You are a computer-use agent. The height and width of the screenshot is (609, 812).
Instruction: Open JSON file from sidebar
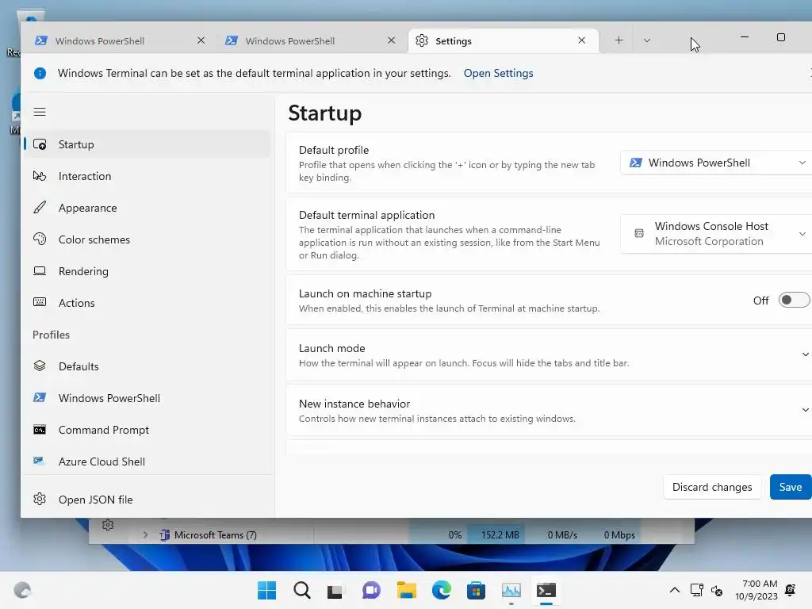(147, 500)
